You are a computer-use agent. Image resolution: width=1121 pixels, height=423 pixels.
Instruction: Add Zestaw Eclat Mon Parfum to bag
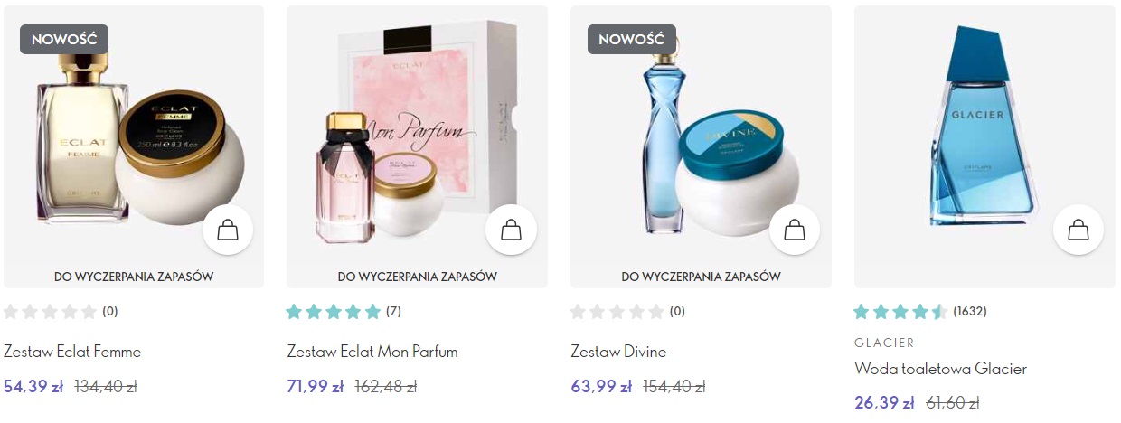pos(511,230)
